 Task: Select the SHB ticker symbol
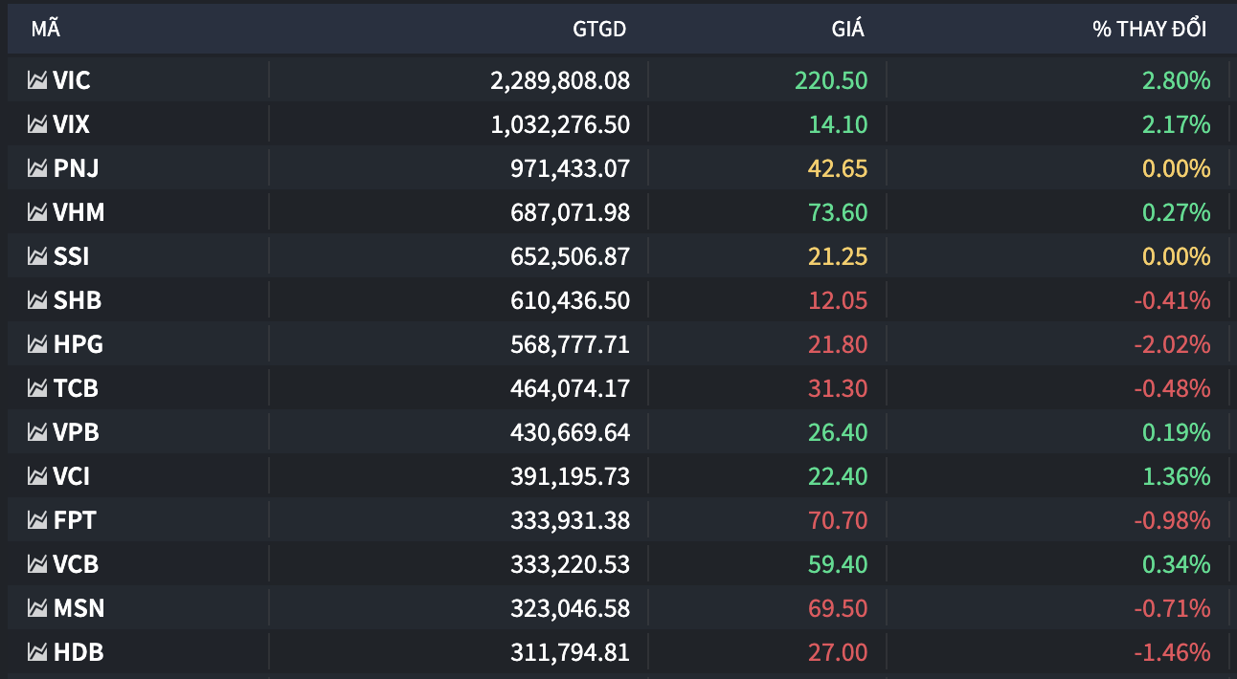coord(78,300)
